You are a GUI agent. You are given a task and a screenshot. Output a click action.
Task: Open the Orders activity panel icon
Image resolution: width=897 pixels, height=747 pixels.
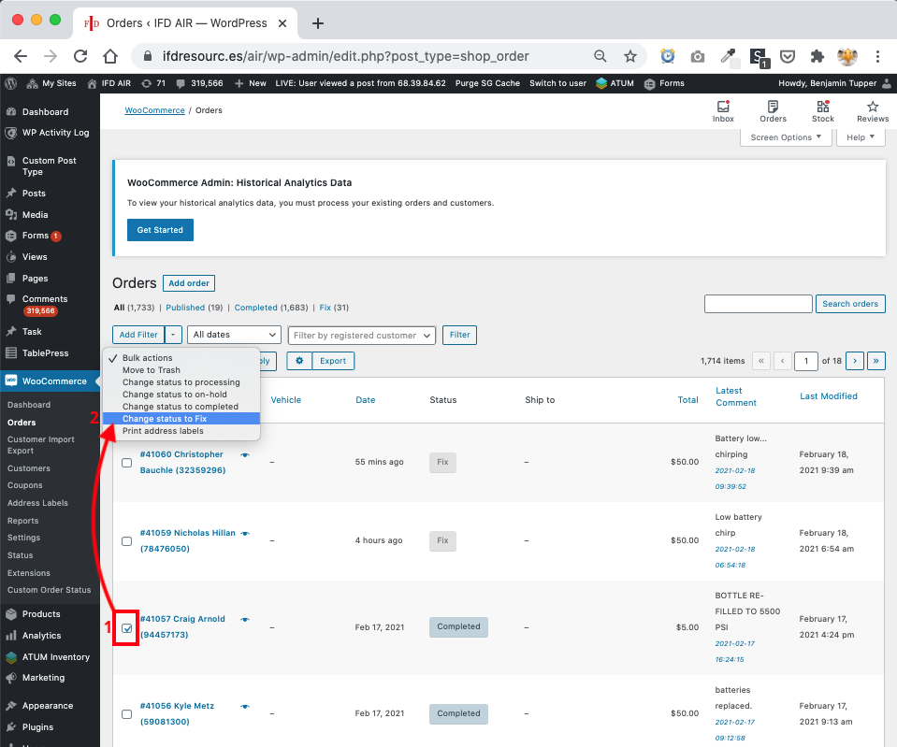pos(773,111)
